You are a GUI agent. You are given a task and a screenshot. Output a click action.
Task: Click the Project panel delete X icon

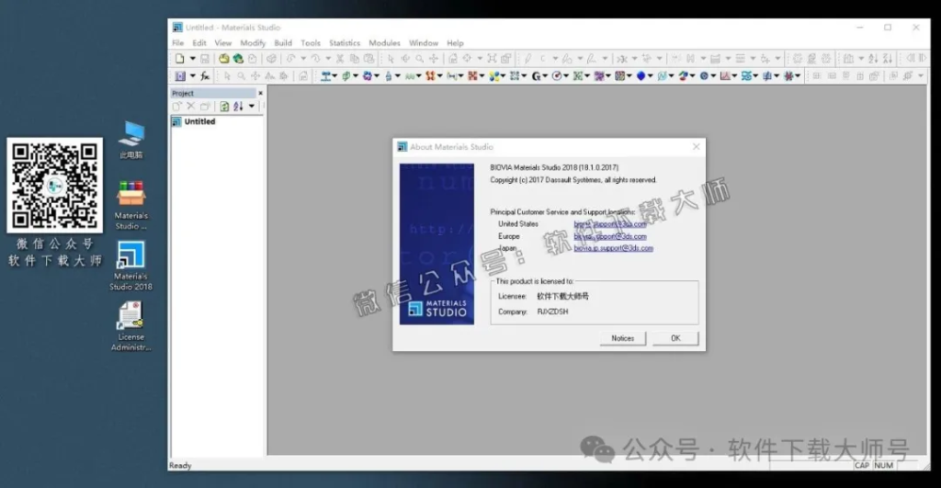tap(191, 107)
